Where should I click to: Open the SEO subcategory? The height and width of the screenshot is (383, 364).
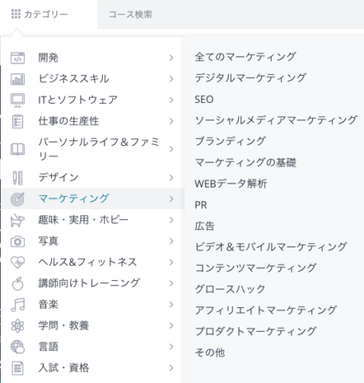click(x=204, y=99)
